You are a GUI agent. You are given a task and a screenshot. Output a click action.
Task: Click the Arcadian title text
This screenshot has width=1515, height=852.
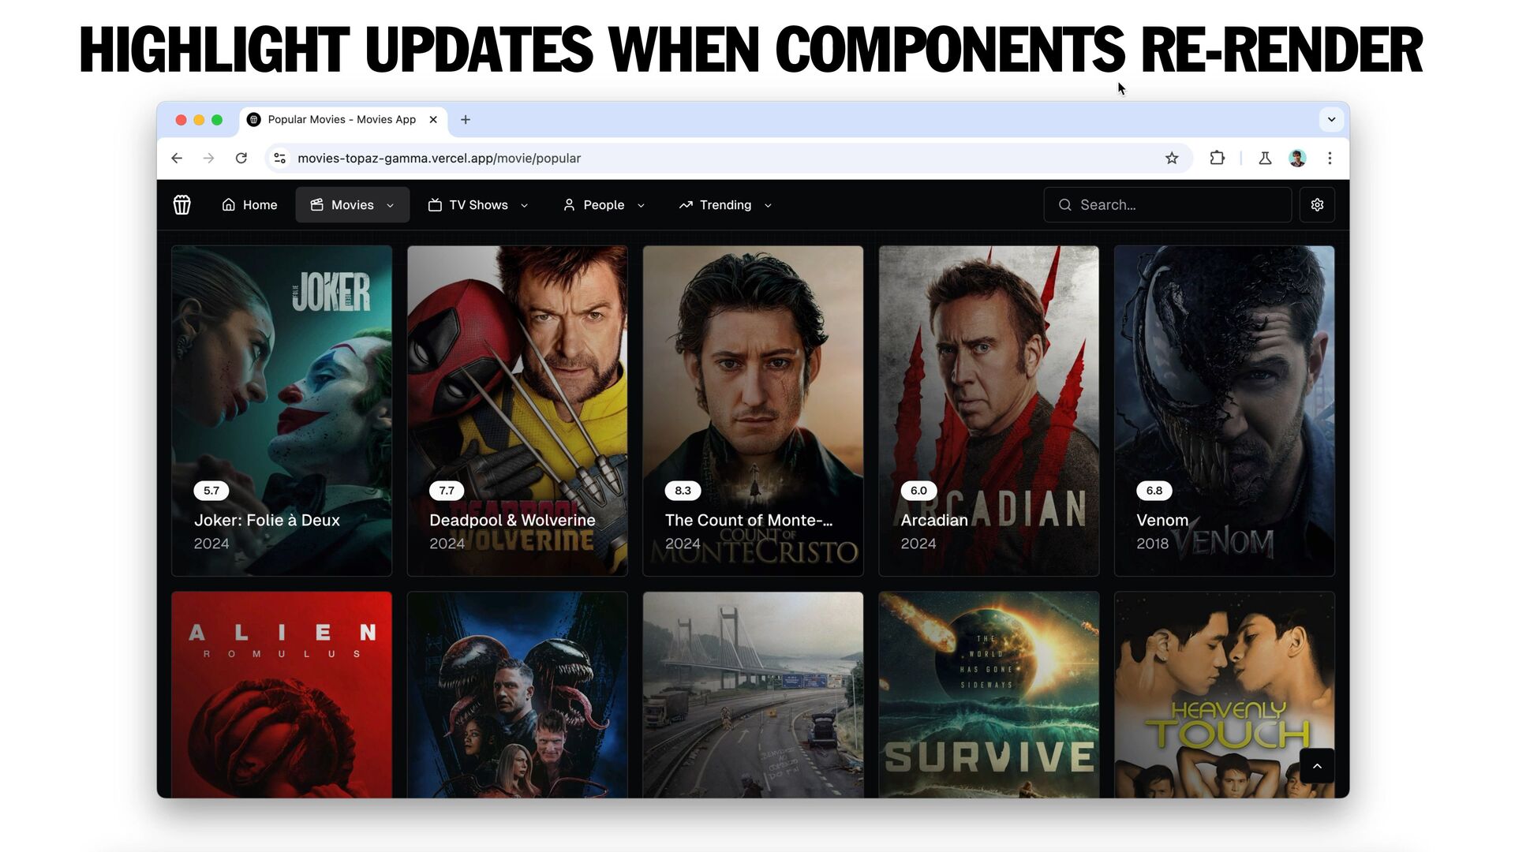pyautogui.click(x=934, y=521)
